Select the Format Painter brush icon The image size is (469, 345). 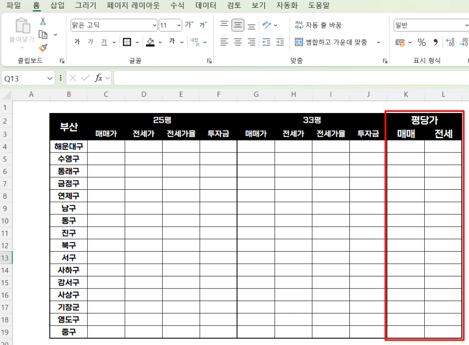tap(43, 48)
